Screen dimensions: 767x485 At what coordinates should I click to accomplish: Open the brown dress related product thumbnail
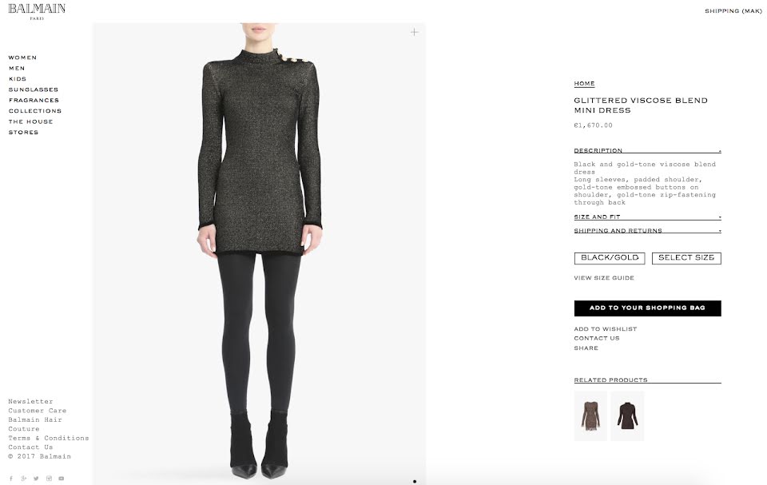(x=590, y=416)
